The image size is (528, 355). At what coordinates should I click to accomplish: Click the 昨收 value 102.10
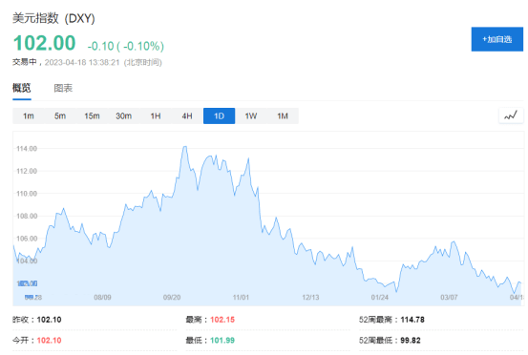pyautogui.click(x=49, y=320)
